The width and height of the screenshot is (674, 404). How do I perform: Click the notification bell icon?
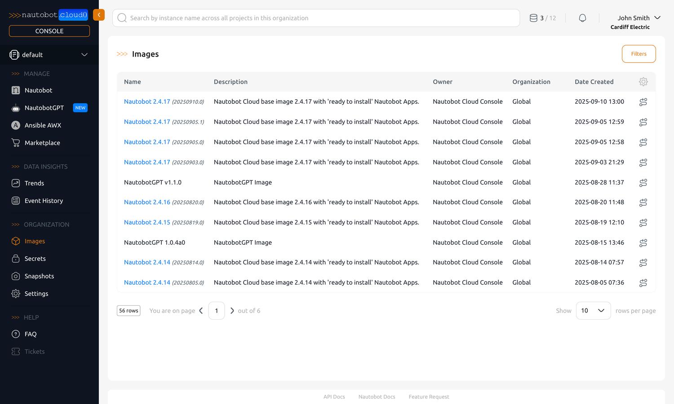tap(582, 18)
